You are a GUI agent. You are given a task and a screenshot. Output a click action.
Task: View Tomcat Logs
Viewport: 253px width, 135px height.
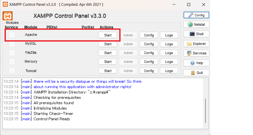169,71
